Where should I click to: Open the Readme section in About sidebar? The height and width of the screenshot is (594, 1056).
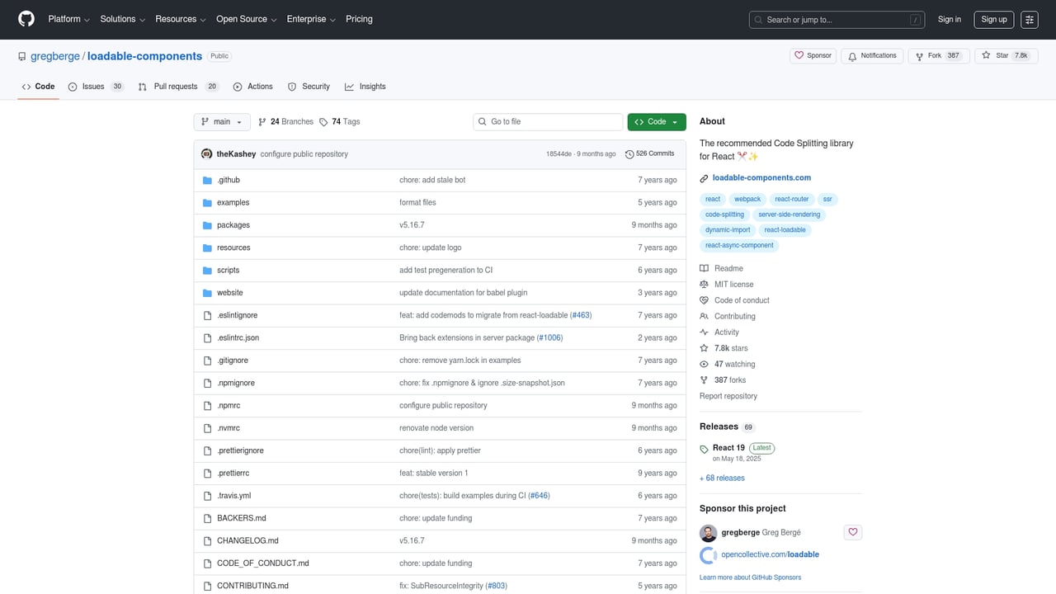coord(728,268)
